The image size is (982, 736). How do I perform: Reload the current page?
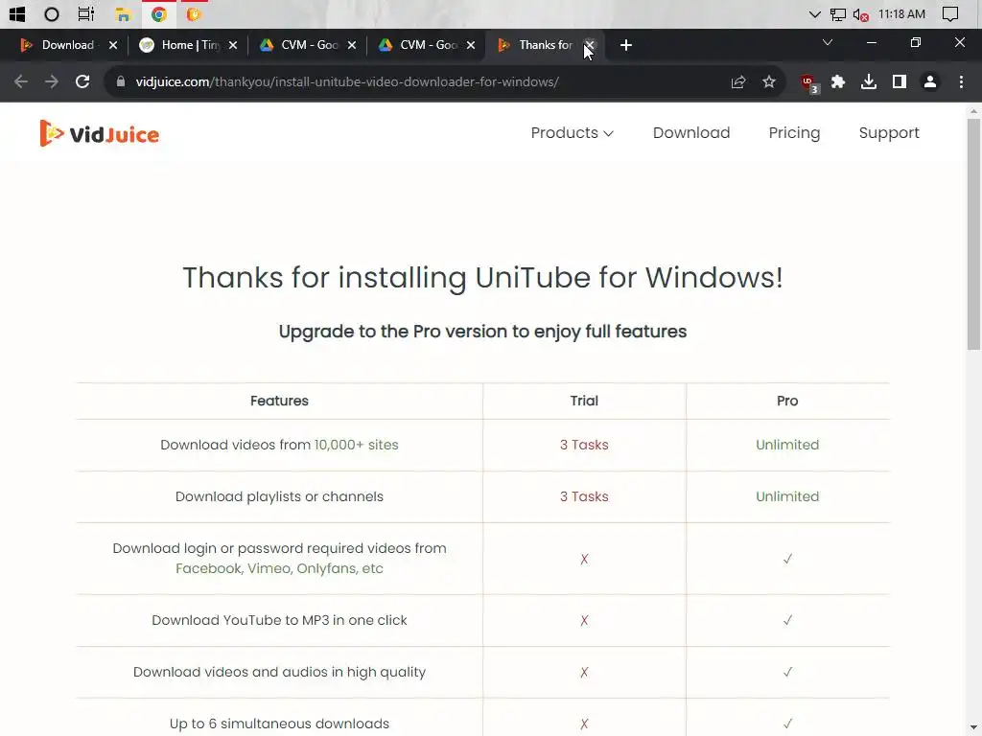(82, 82)
